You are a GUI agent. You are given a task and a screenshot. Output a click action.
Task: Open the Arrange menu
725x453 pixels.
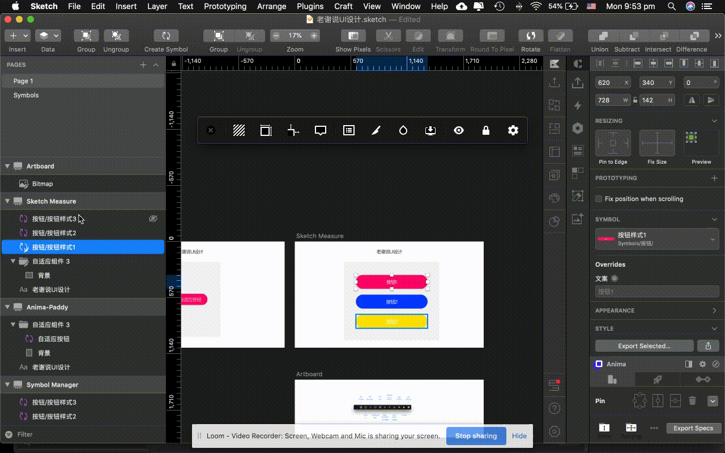(271, 6)
